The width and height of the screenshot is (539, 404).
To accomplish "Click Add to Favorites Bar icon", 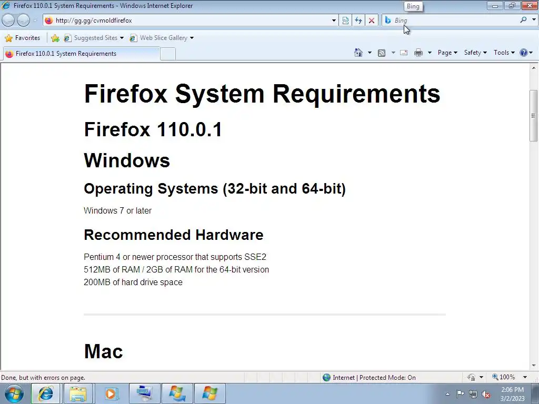I will [x=55, y=38].
